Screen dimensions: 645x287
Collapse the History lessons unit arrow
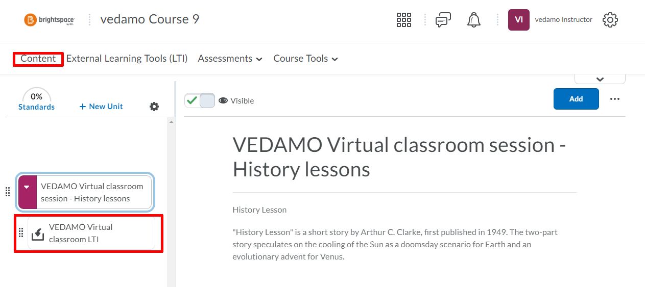(27, 187)
